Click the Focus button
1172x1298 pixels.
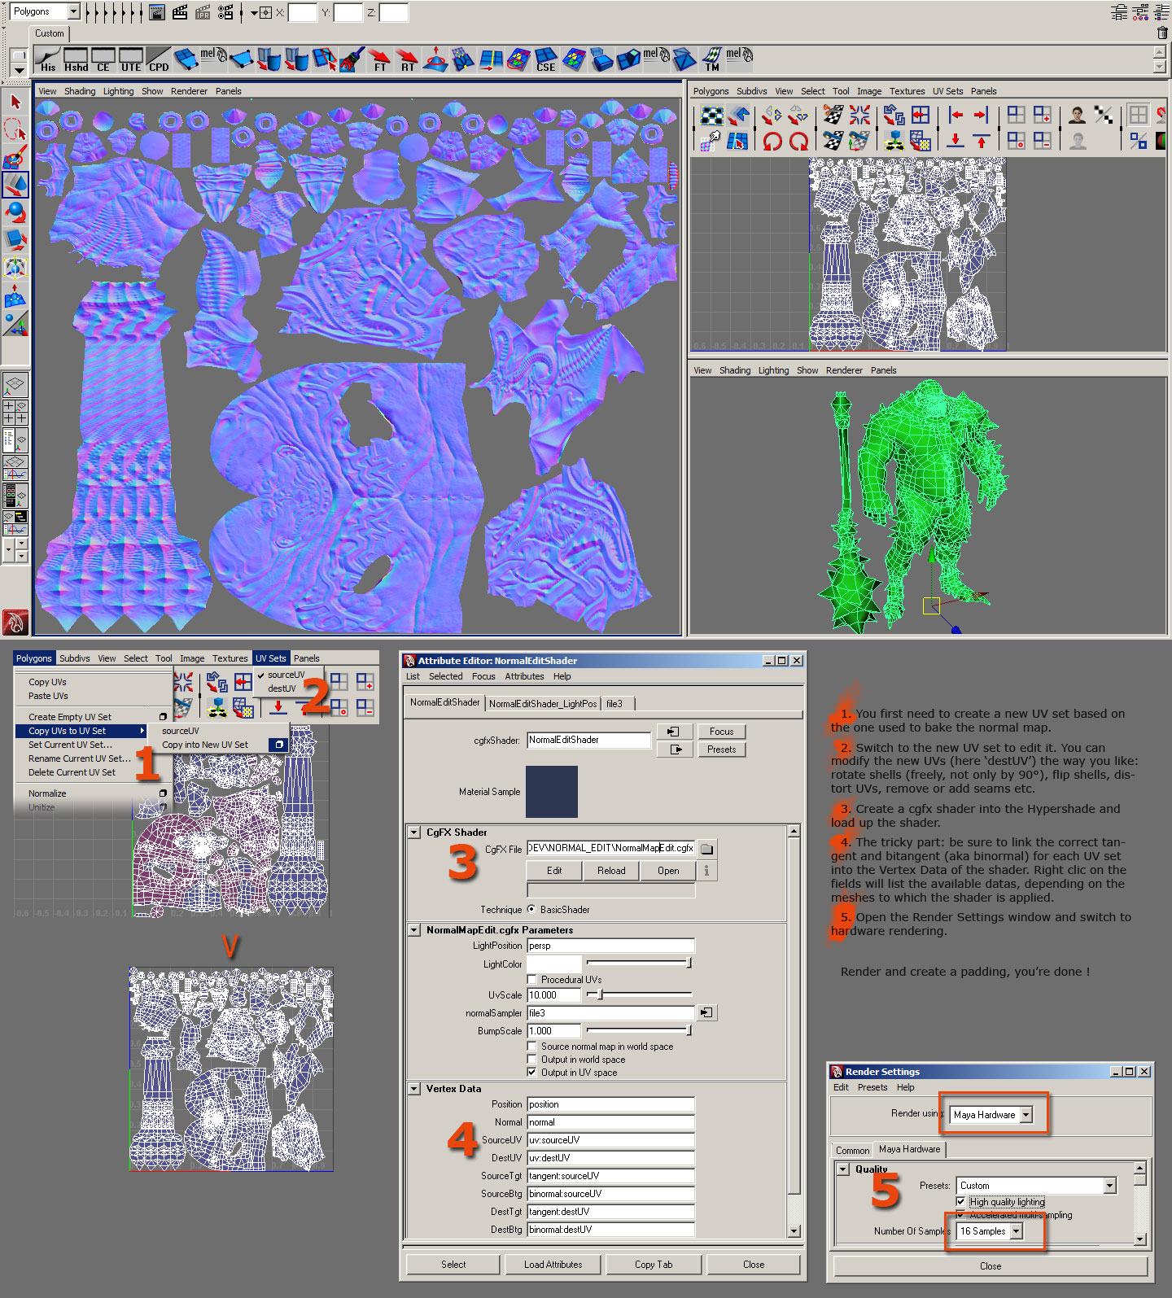pos(721,732)
